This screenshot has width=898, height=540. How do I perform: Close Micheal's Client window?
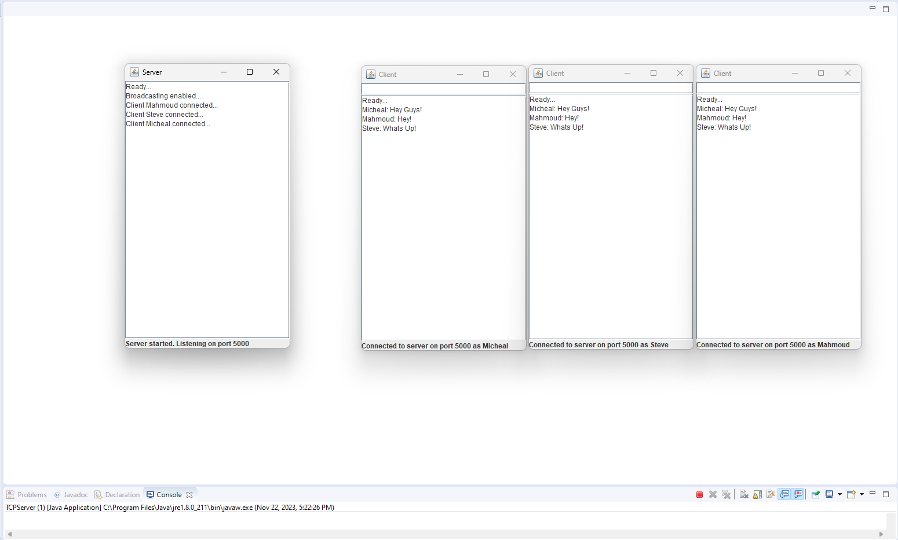(513, 74)
